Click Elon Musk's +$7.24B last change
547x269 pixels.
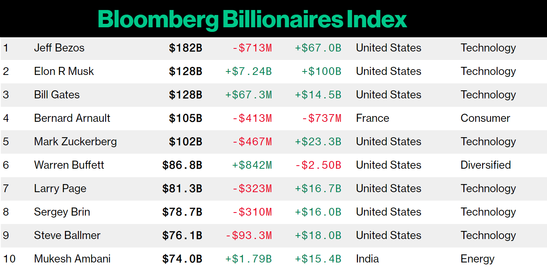click(249, 71)
